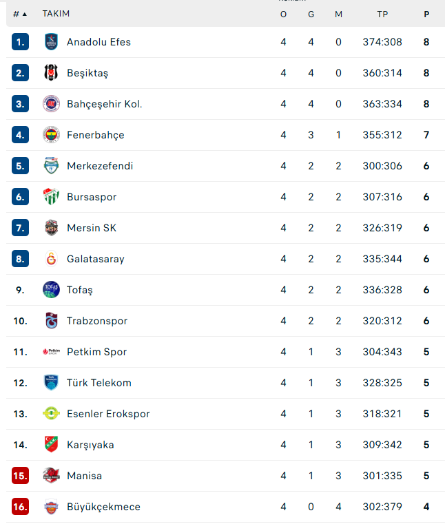Click the Tofaş team logo
This screenshot has height=524, width=445.
point(52,290)
